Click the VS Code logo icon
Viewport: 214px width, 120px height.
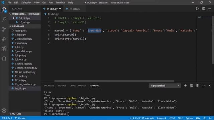[x=3, y=2]
